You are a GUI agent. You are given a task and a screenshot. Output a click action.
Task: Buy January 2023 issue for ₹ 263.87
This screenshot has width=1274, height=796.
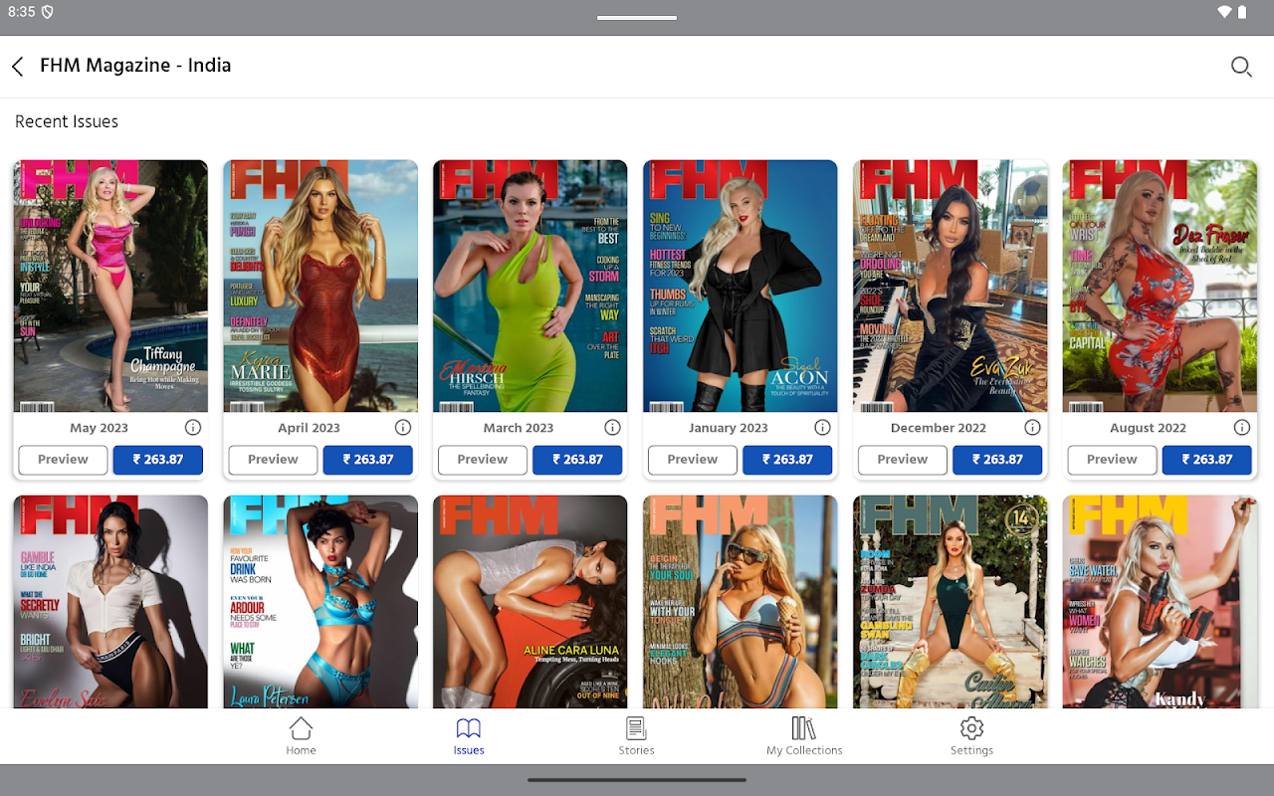coord(787,460)
